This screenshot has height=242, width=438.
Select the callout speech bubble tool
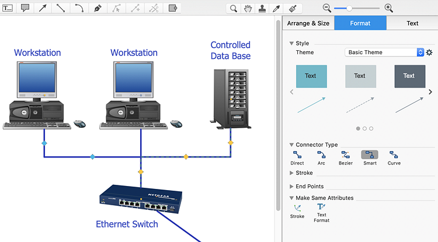(25, 8)
